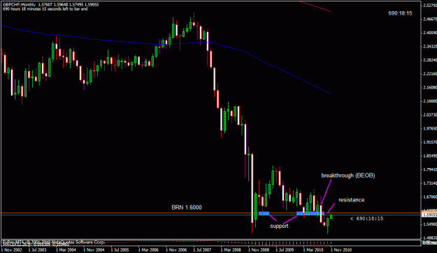Click the '1 Nov 2004' date label
This screenshot has width=437, height=253.
tap(94, 250)
